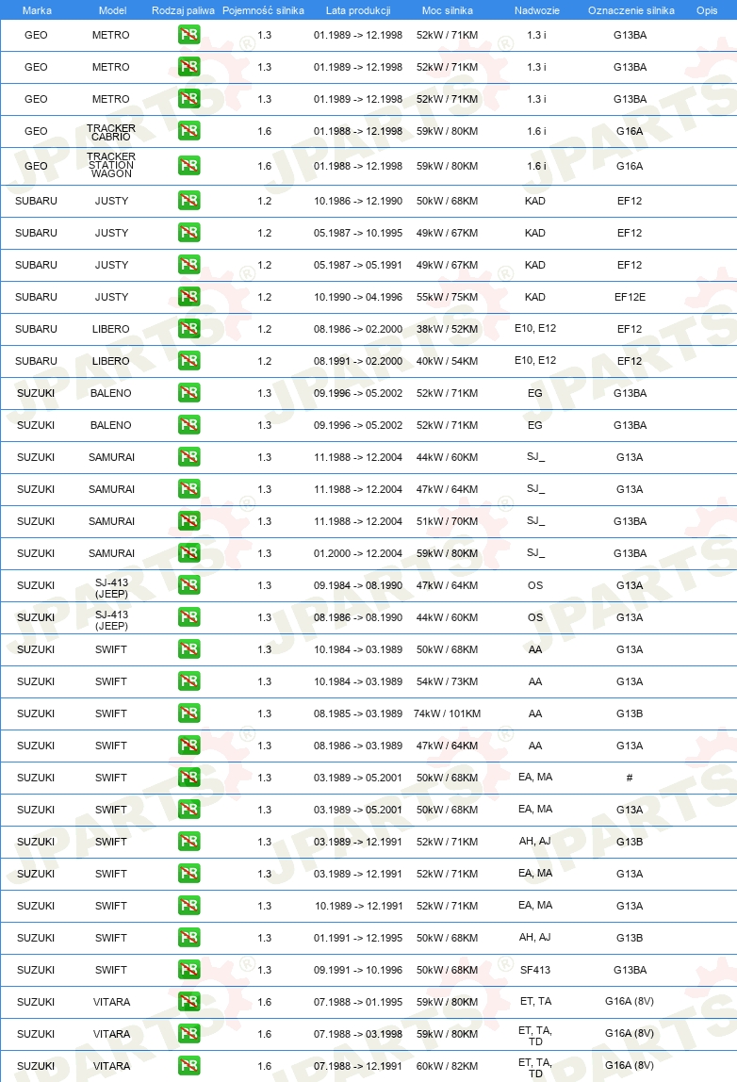Image resolution: width=737 pixels, height=1082 pixels.
Task: Click fuel icon in Samurai 44kW / 60KM row
Action: pos(189,457)
